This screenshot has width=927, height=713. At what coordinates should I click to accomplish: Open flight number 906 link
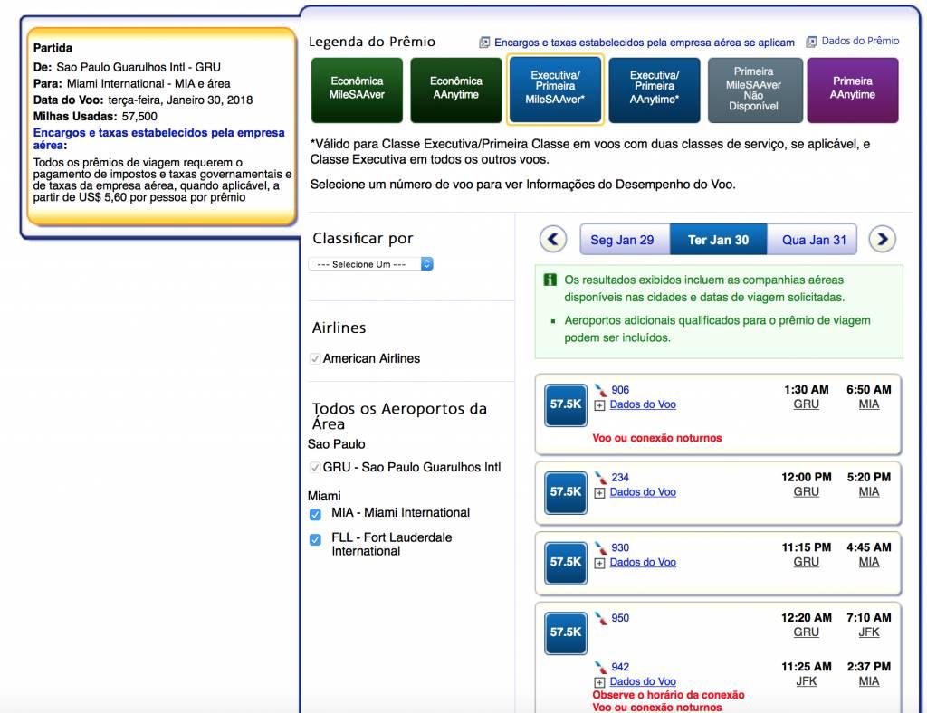620,390
